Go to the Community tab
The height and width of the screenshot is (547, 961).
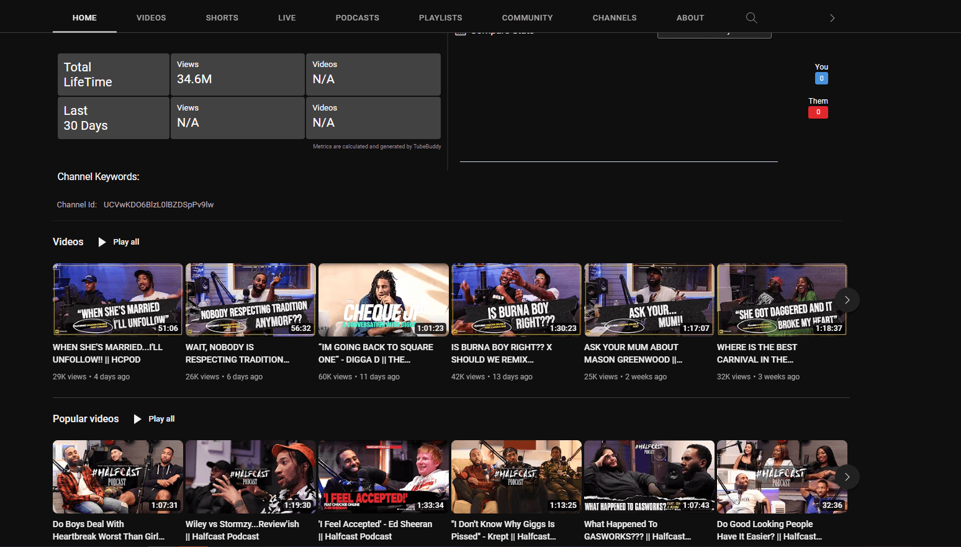[527, 18]
